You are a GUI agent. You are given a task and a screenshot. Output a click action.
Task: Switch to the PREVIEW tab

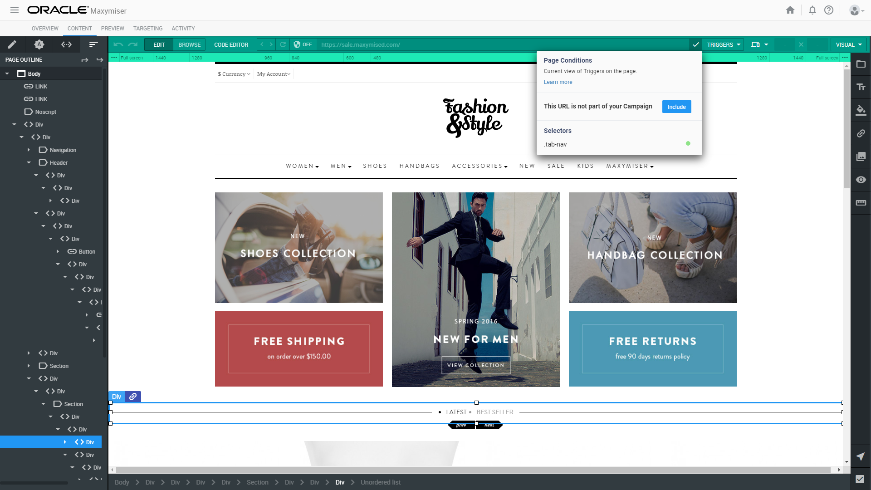(113, 28)
